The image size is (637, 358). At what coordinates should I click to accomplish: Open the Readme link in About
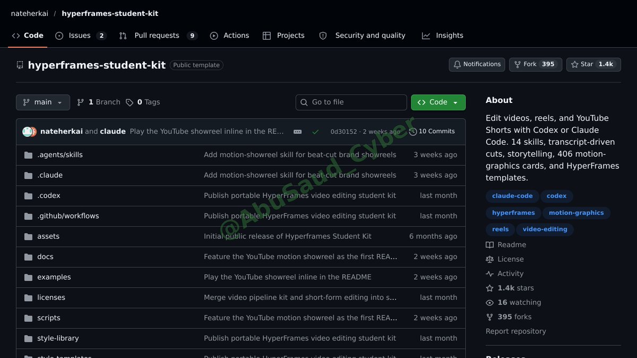click(x=506, y=245)
